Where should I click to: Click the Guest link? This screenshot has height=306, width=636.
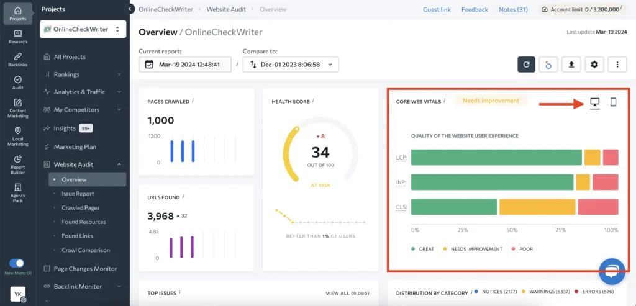pyautogui.click(x=437, y=9)
